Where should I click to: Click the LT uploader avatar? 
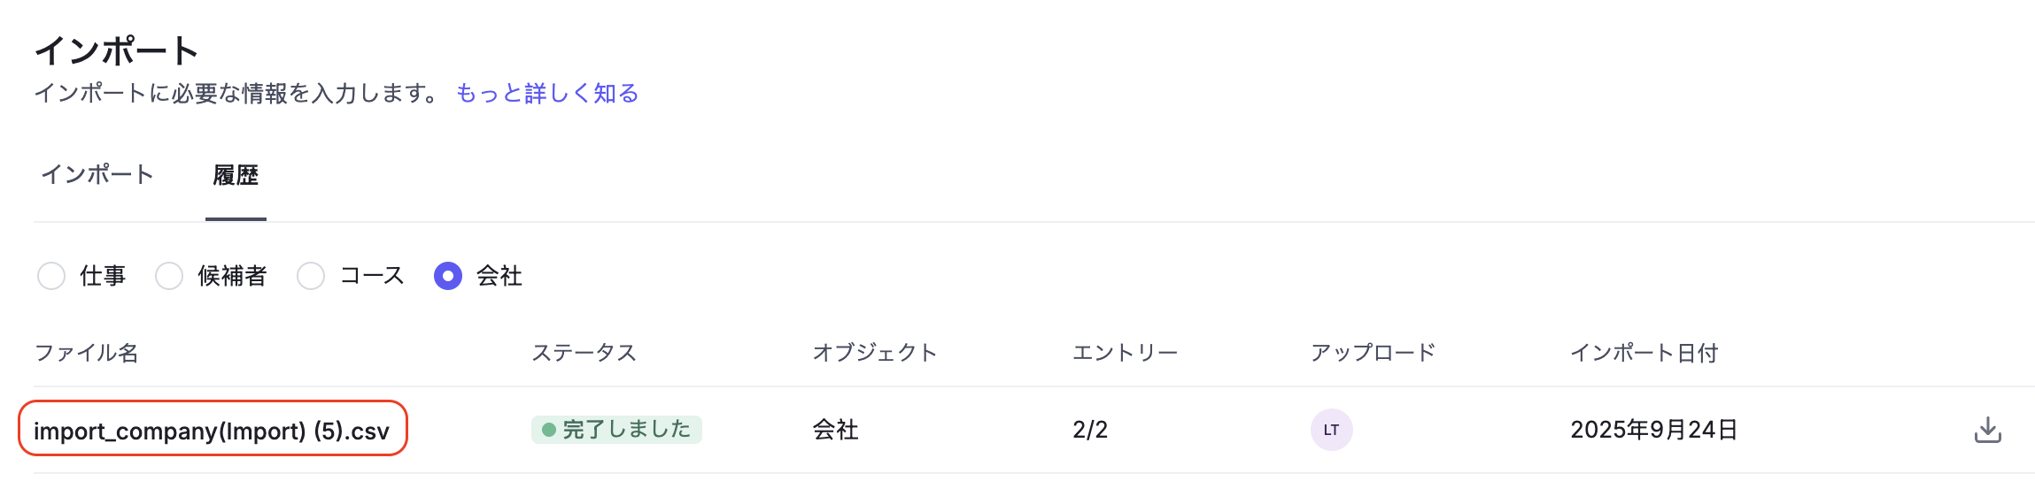point(1331,430)
